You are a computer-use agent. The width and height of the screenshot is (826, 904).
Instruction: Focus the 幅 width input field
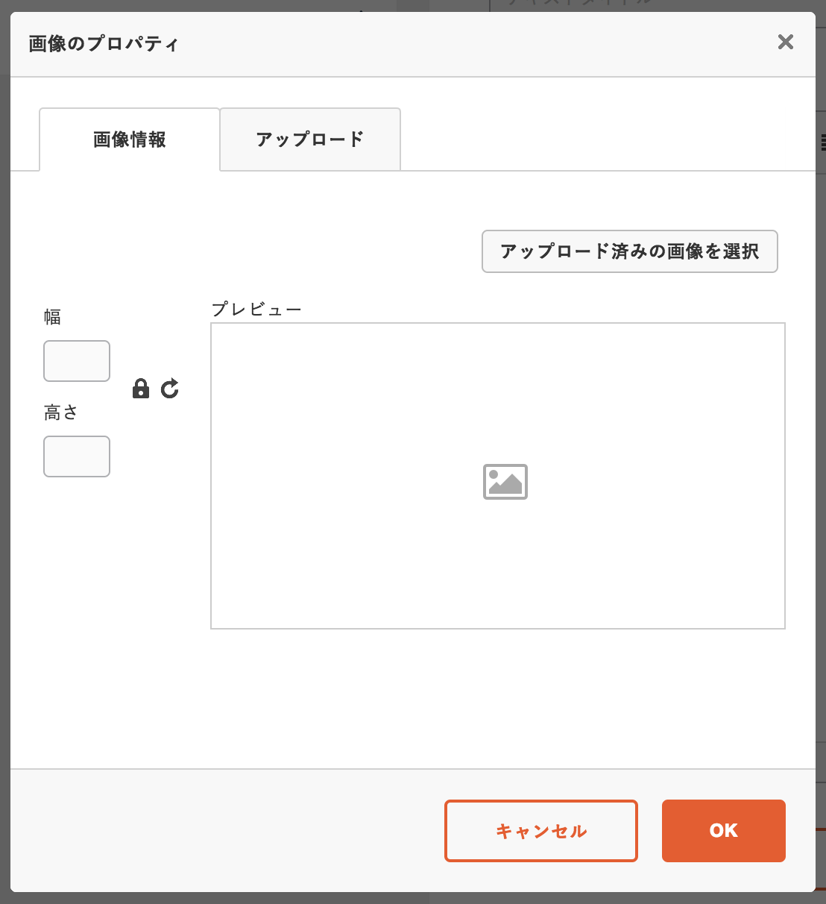pyautogui.click(x=77, y=361)
